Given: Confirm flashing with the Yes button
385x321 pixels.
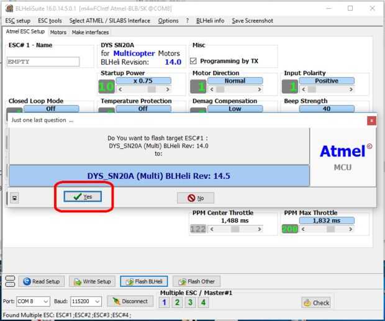Looking at the screenshot, I should pyautogui.click(x=83, y=197).
